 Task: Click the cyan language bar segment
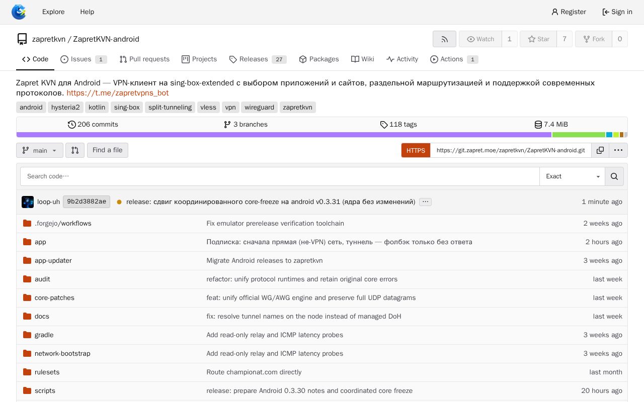pos(609,135)
